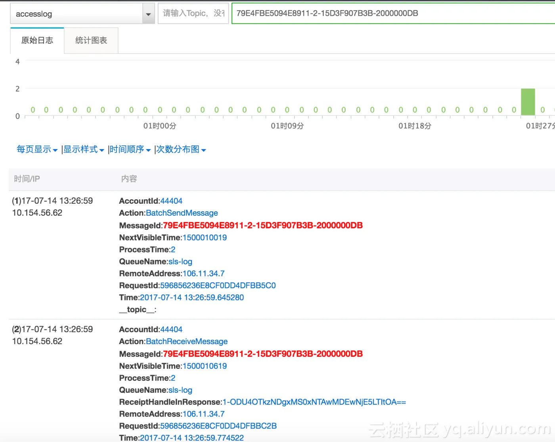555x442 pixels.
Task: Click the __topic__ field in entry 1
Action: [x=138, y=310]
